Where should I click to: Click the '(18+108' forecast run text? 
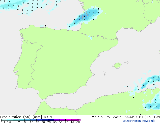[x=152, y=117]
